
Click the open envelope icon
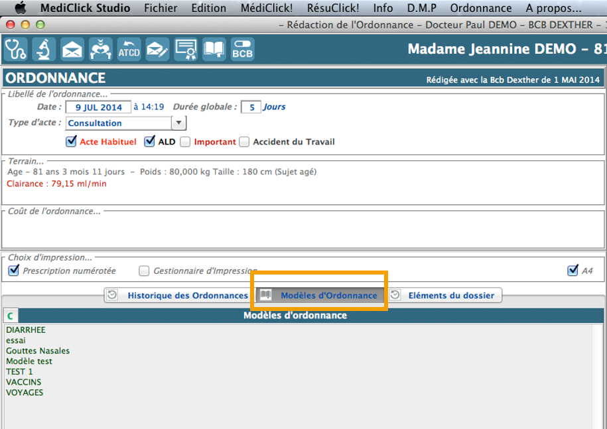click(x=72, y=50)
